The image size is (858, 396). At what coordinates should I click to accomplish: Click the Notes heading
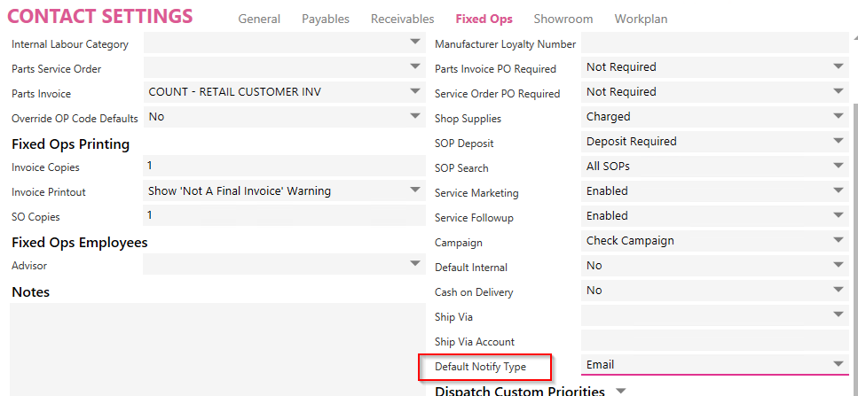31,292
